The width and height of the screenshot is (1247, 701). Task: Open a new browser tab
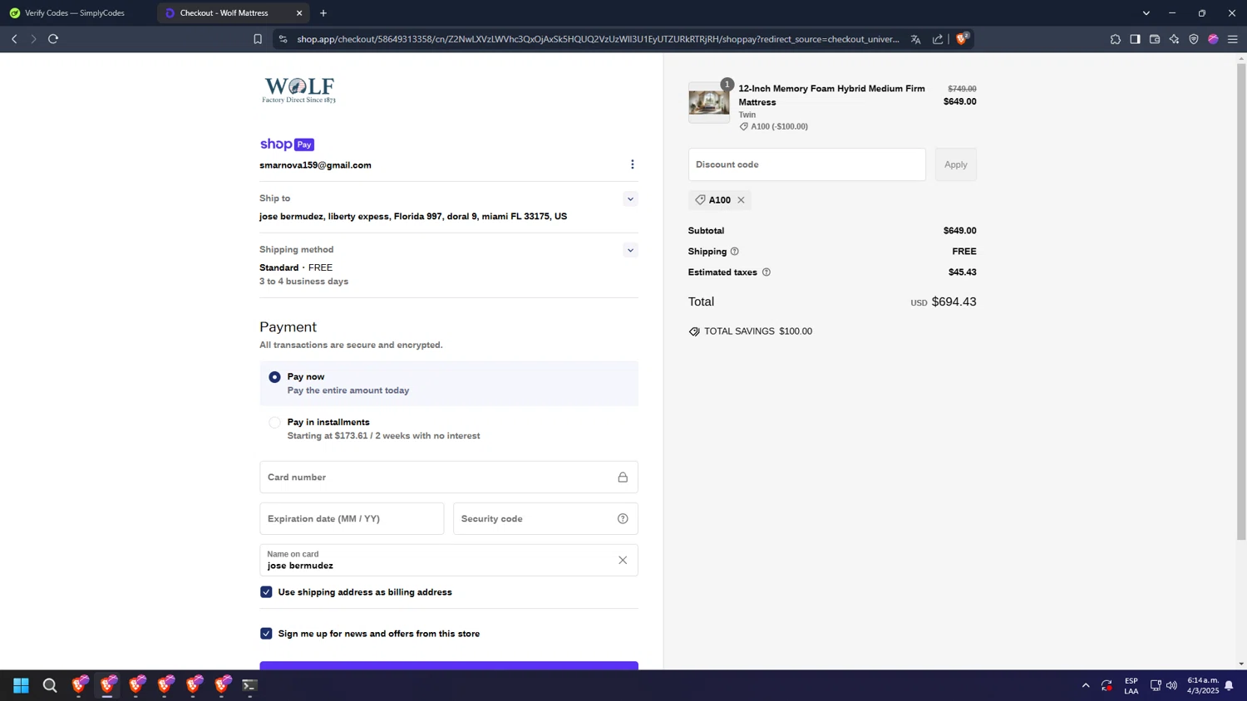[x=323, y=13]
